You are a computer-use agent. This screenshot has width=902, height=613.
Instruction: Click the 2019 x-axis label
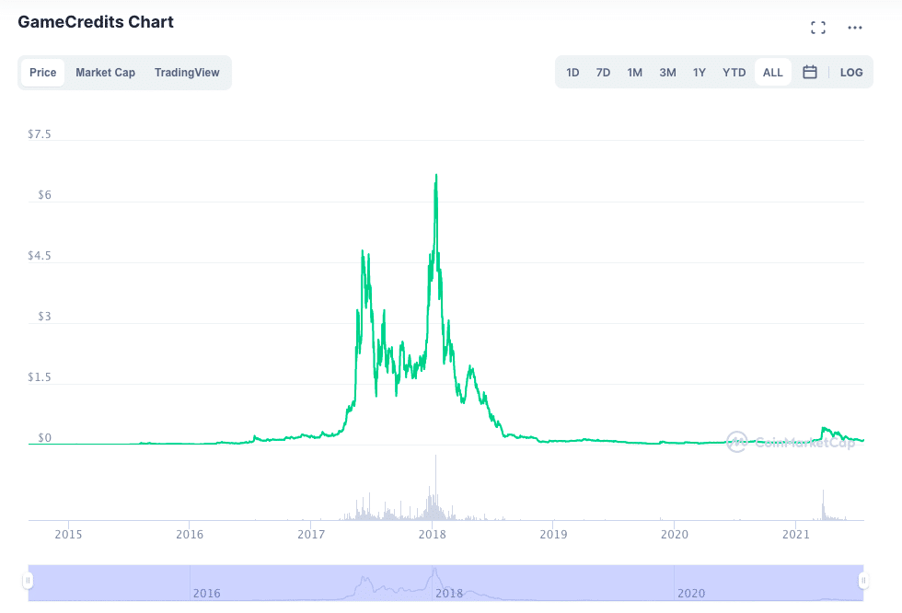(553, 534)
